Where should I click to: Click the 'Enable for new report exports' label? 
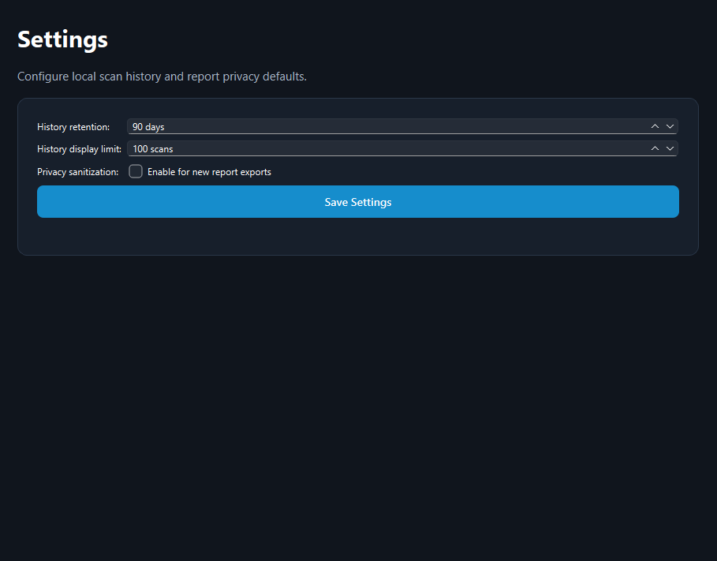click(210, 172)
